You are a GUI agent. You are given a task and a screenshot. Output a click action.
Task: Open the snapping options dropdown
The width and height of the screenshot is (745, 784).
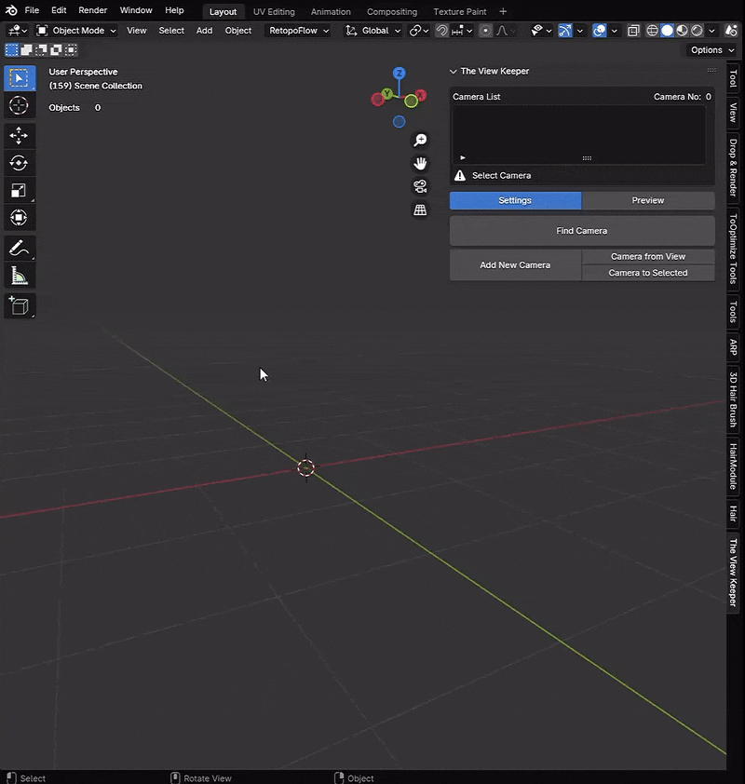pos(462,31)
